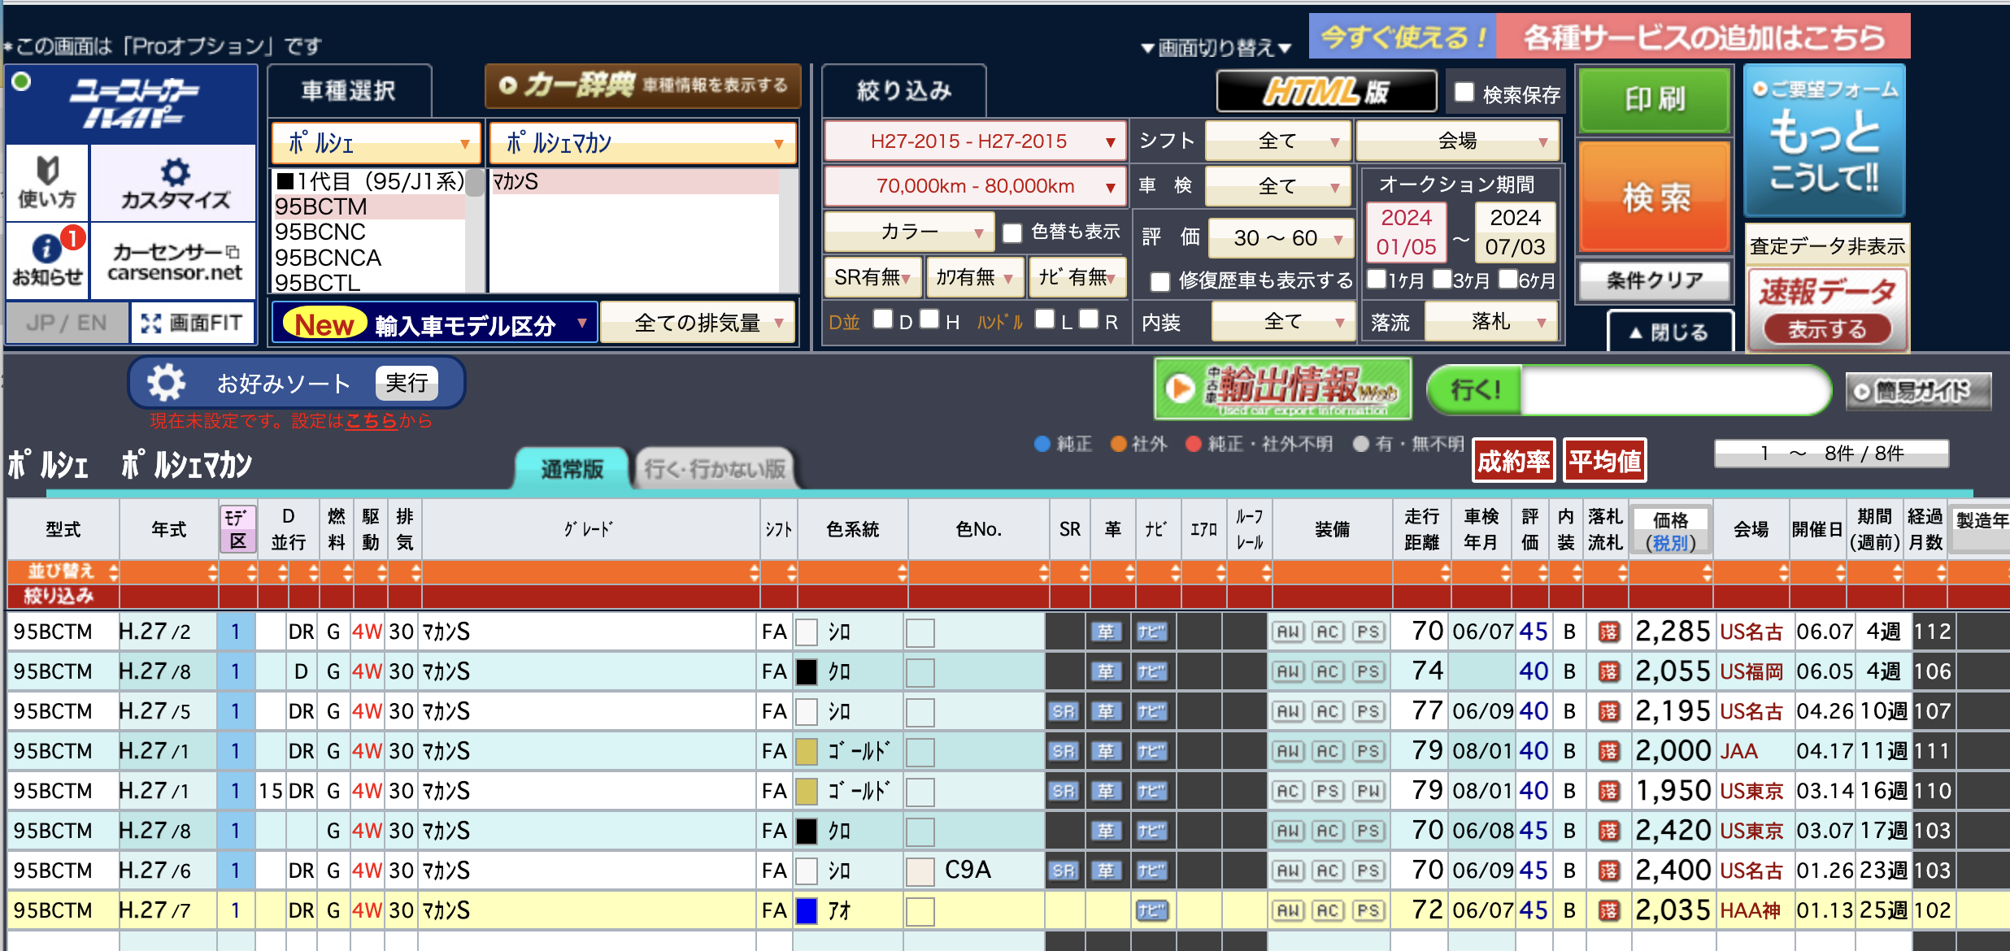Open the カラー color dropdown
Image resolution: width=2010 pixels, height=951 pixels.
click(909, 232)
